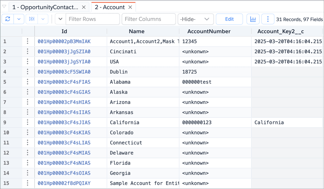
Task: Close the 2 - Account tab
Action: 130,7
